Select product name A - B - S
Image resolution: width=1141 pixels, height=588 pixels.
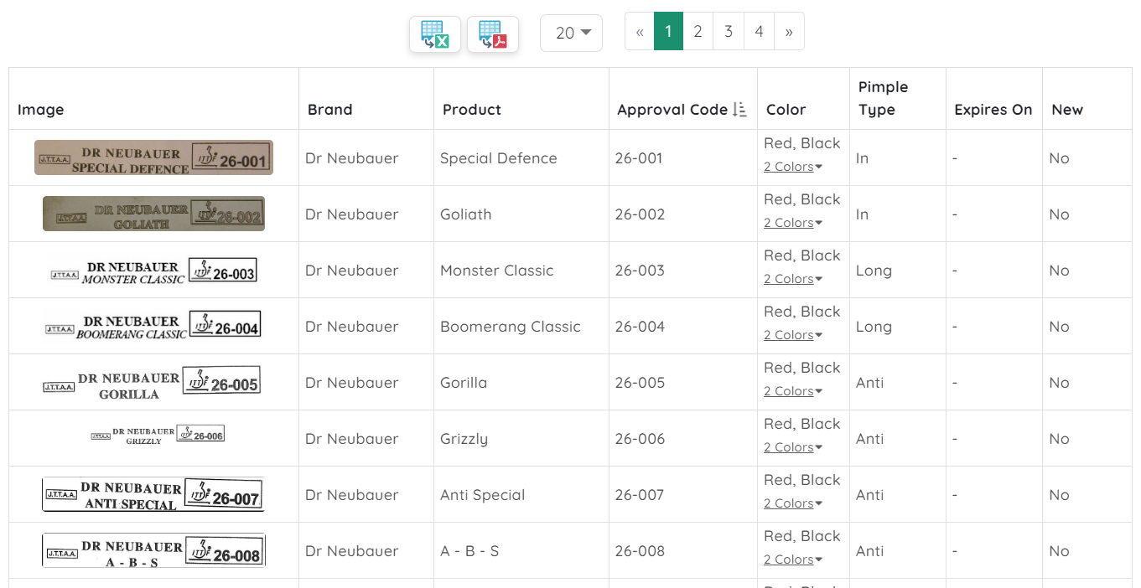click(469, 551)
